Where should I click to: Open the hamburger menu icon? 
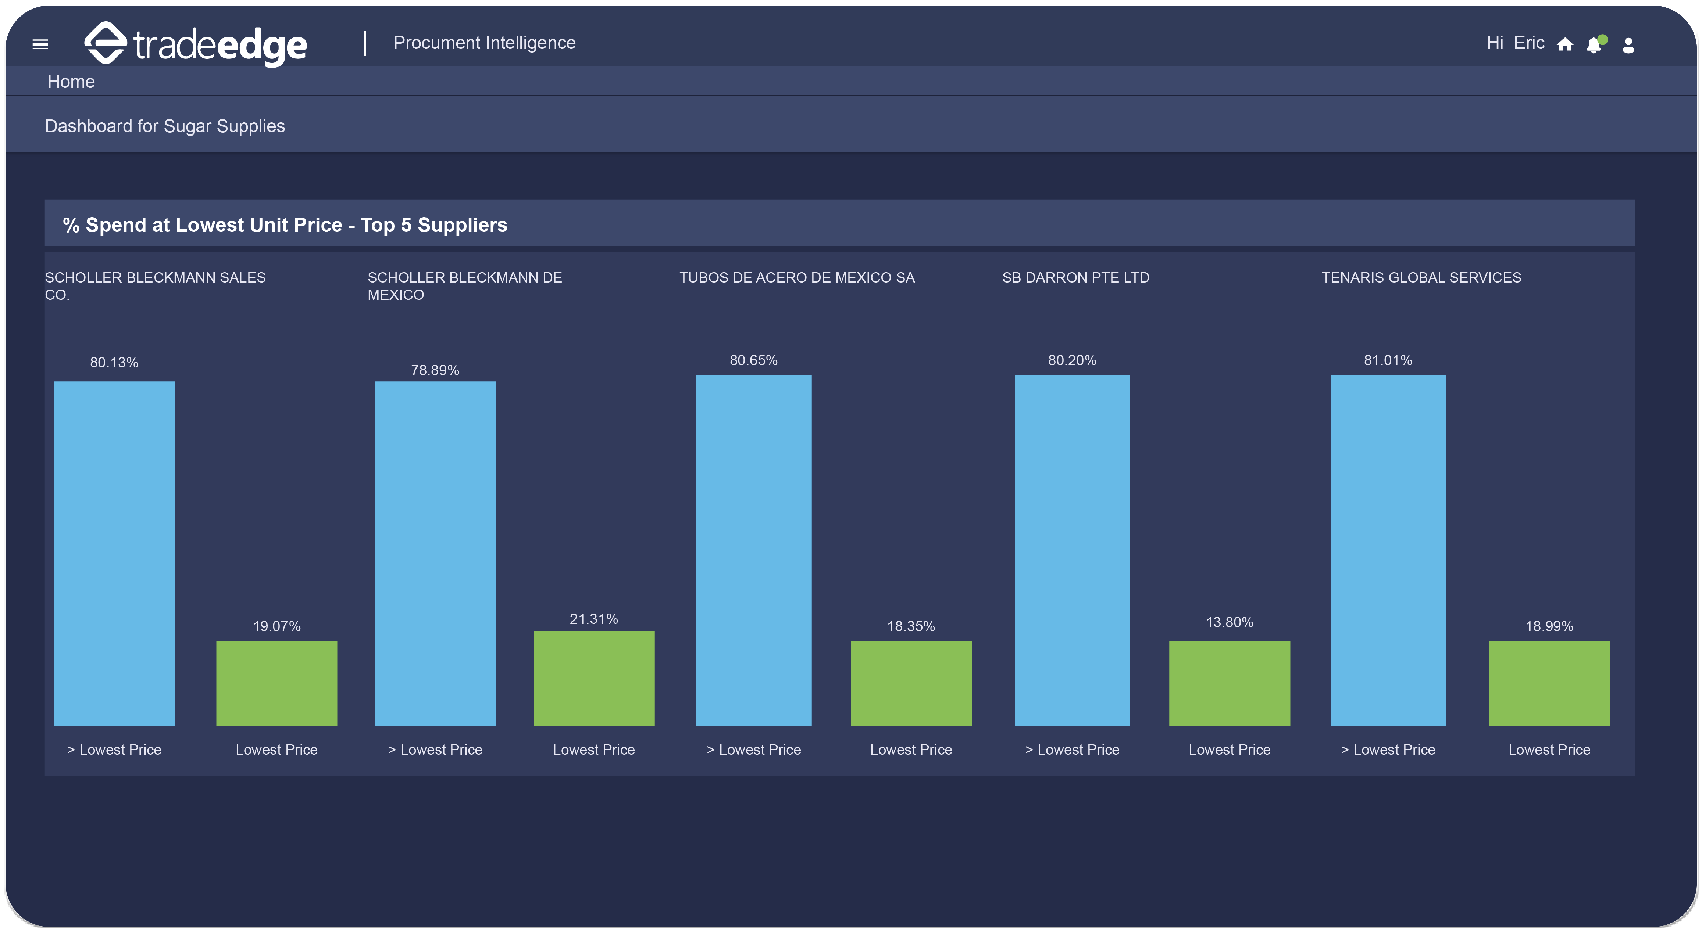[40, 44]
